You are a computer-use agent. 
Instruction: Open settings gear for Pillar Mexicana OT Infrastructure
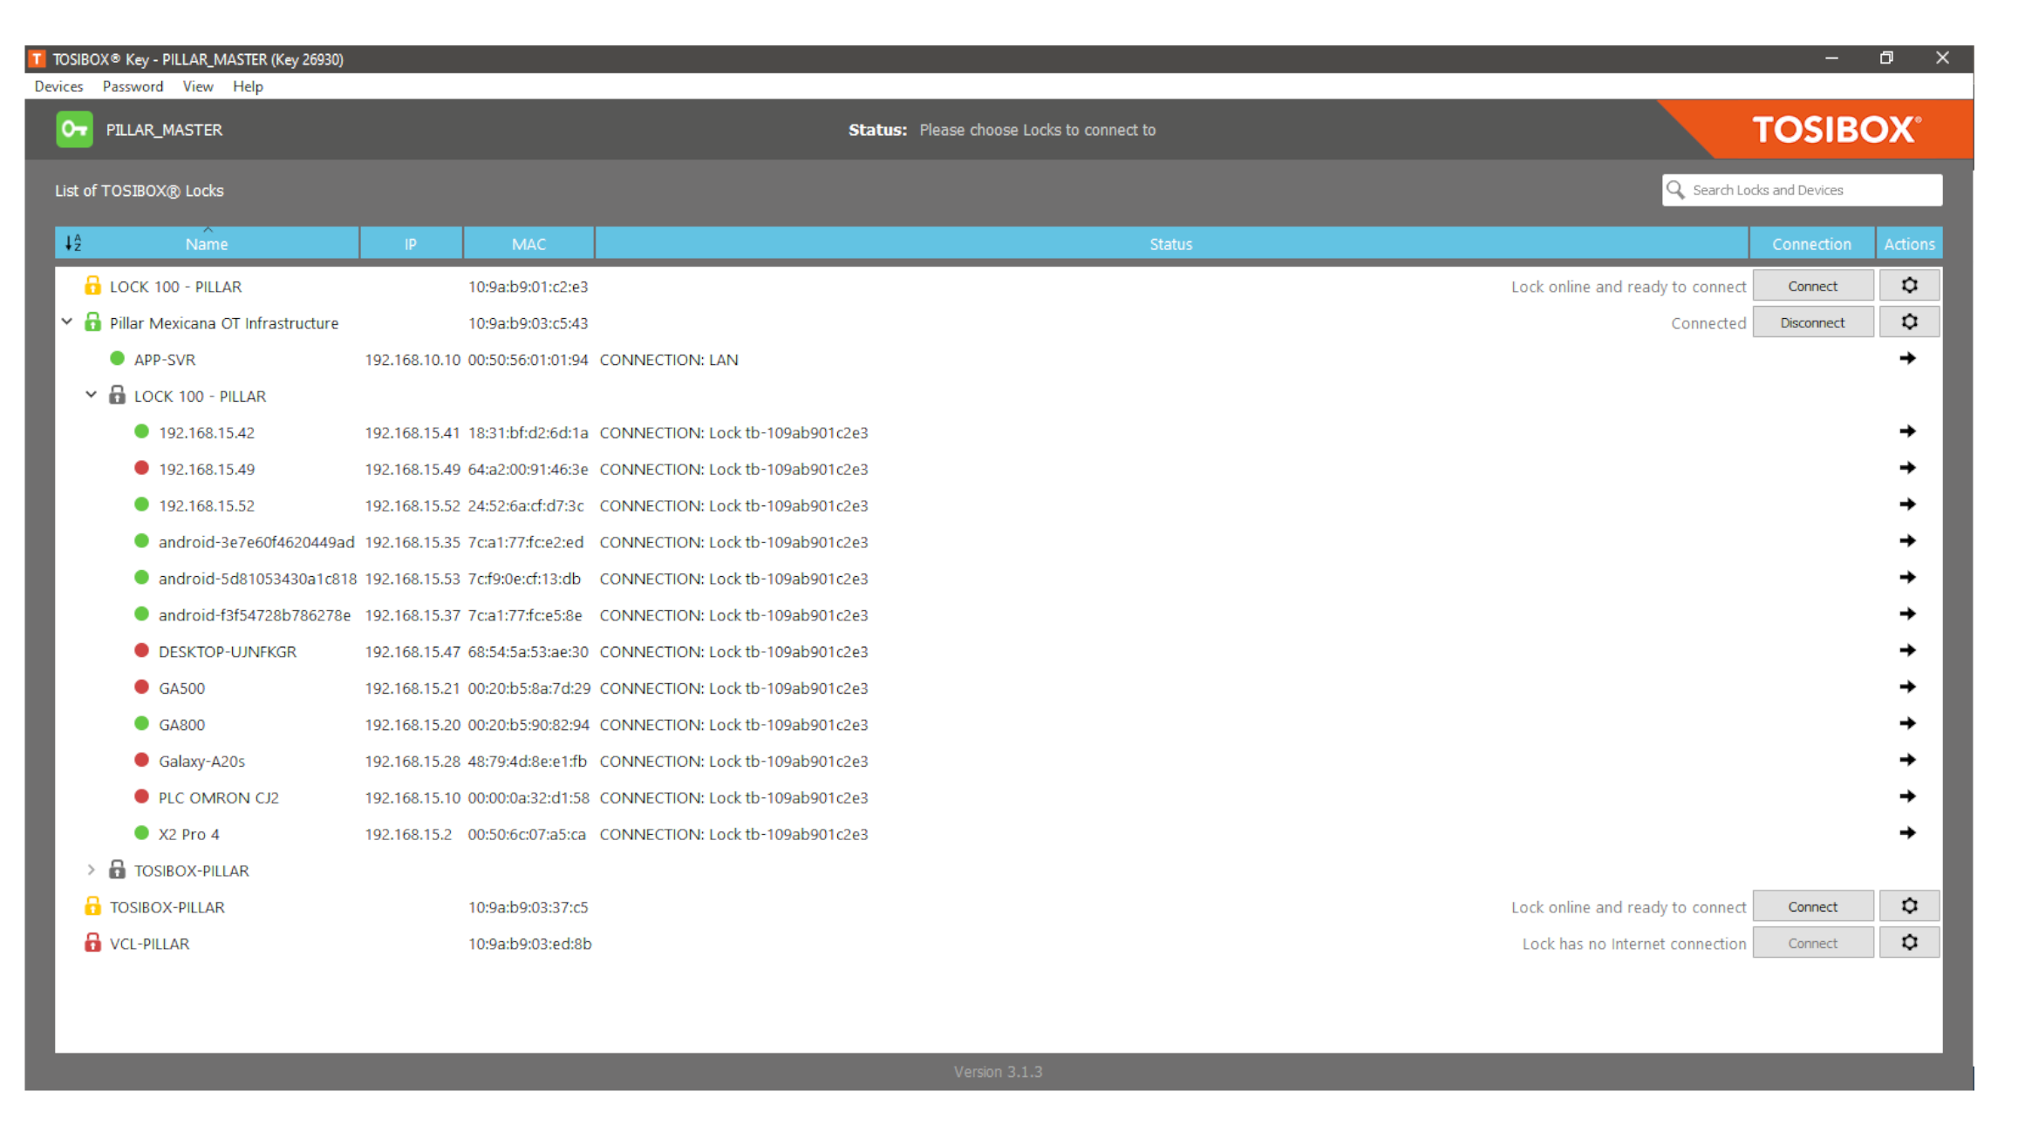click(x=1908, y=322)
